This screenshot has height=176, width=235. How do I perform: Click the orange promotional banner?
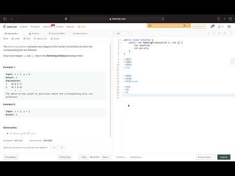click(169, 25)
